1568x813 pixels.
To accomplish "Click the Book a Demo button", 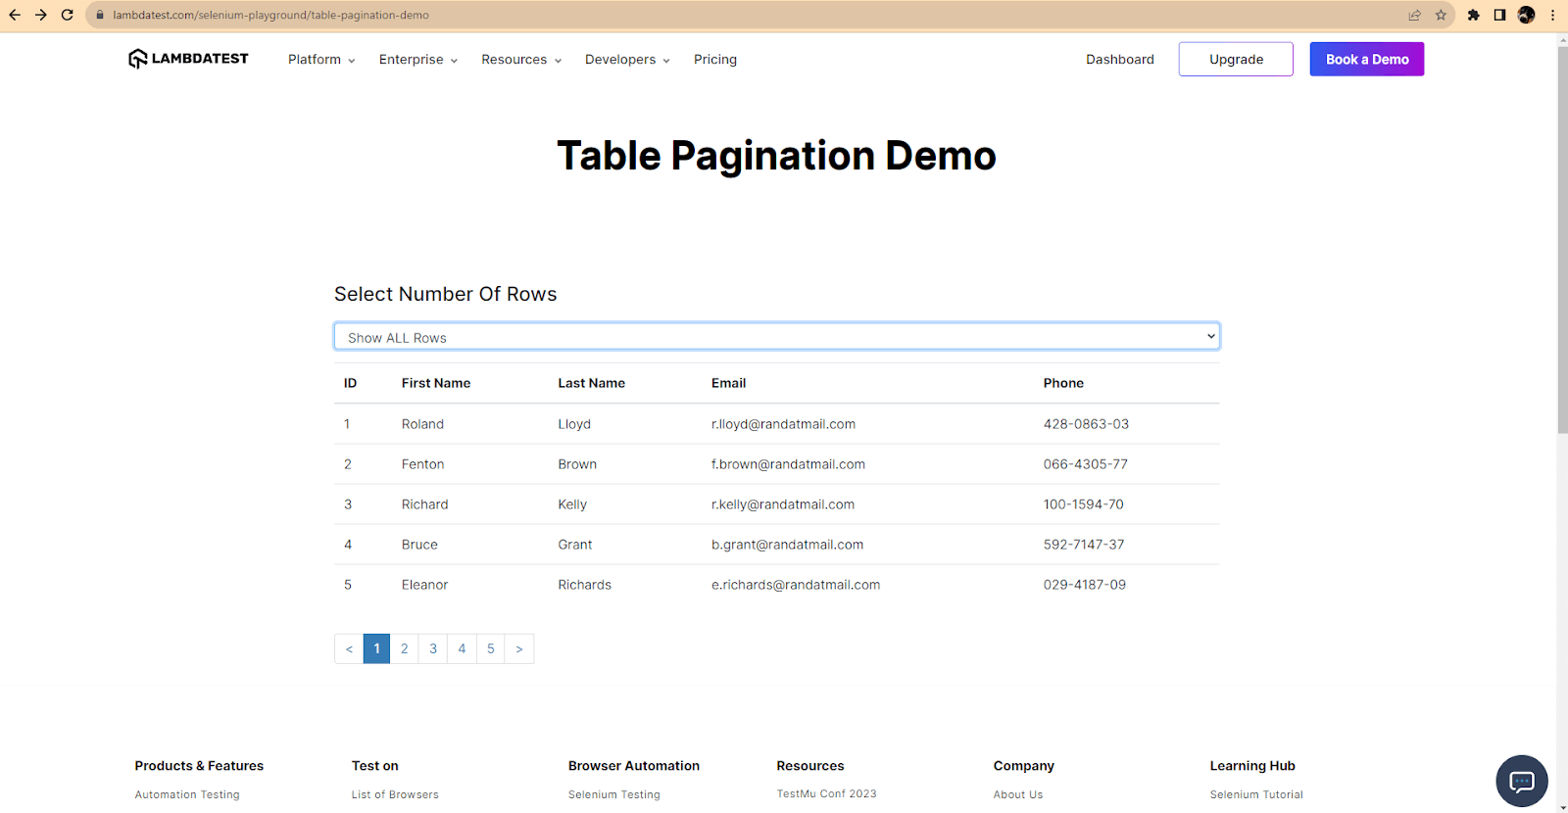I will pos(1366,60).
